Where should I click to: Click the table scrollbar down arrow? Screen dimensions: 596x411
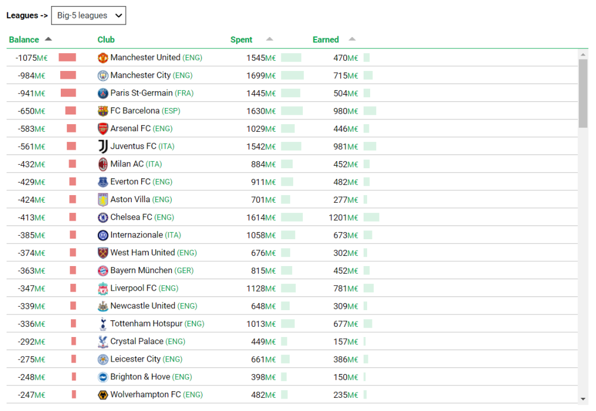click(x=583, y=399)
